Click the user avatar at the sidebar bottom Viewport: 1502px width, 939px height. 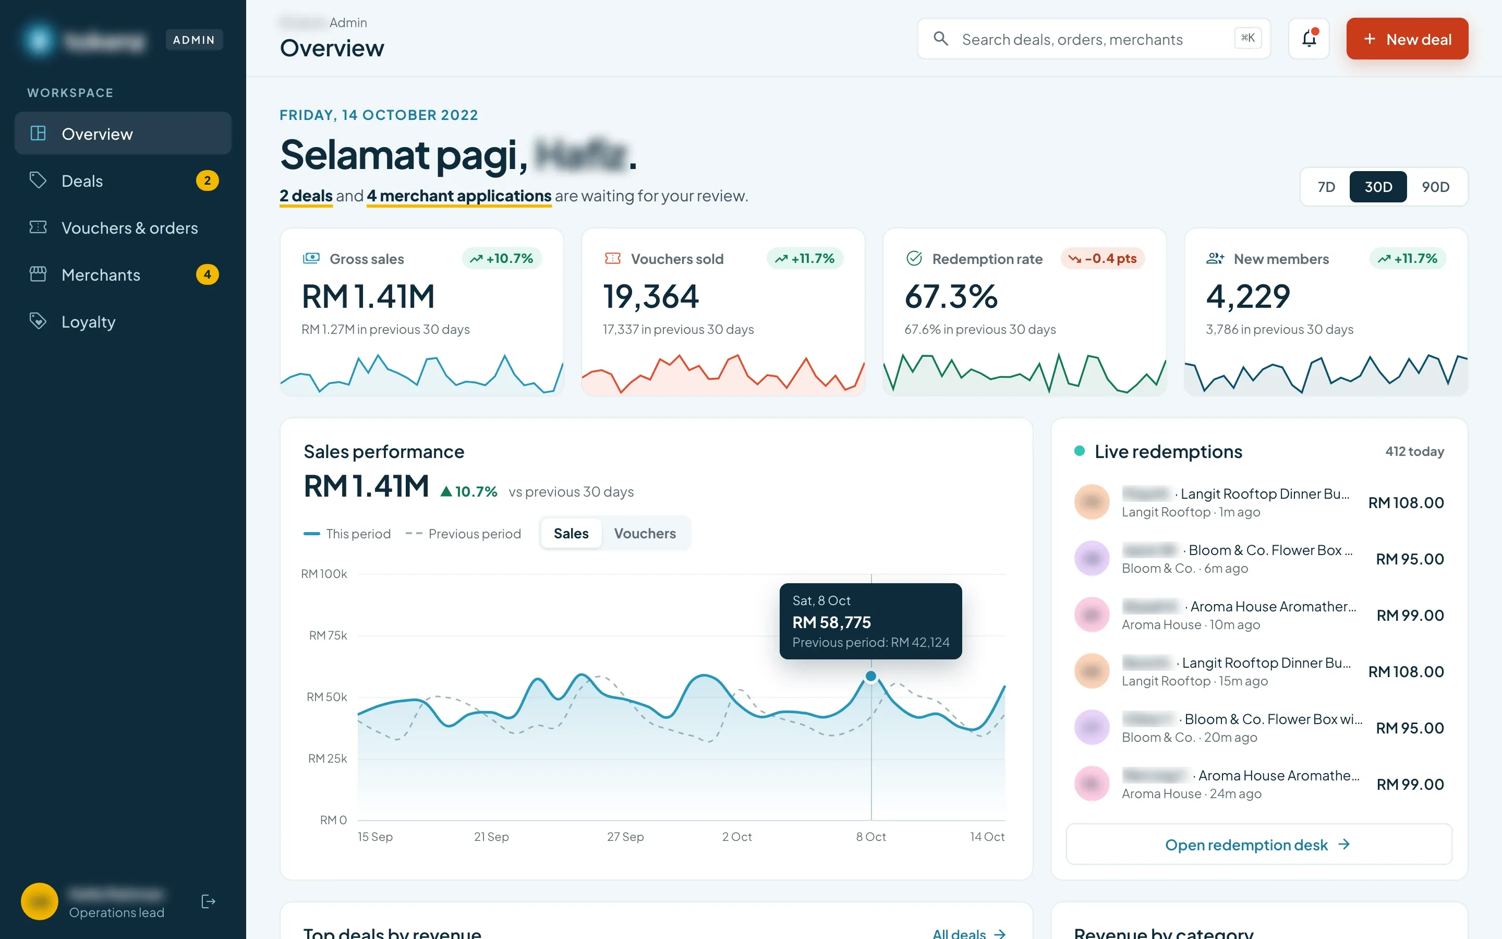click(39, 901)
